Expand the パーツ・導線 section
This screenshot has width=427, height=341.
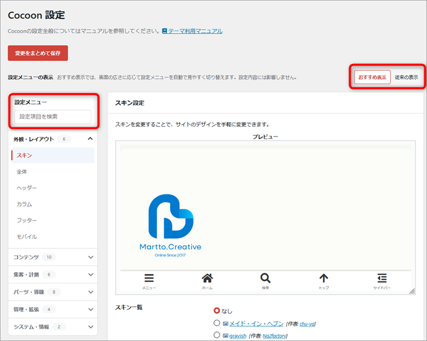53,292
